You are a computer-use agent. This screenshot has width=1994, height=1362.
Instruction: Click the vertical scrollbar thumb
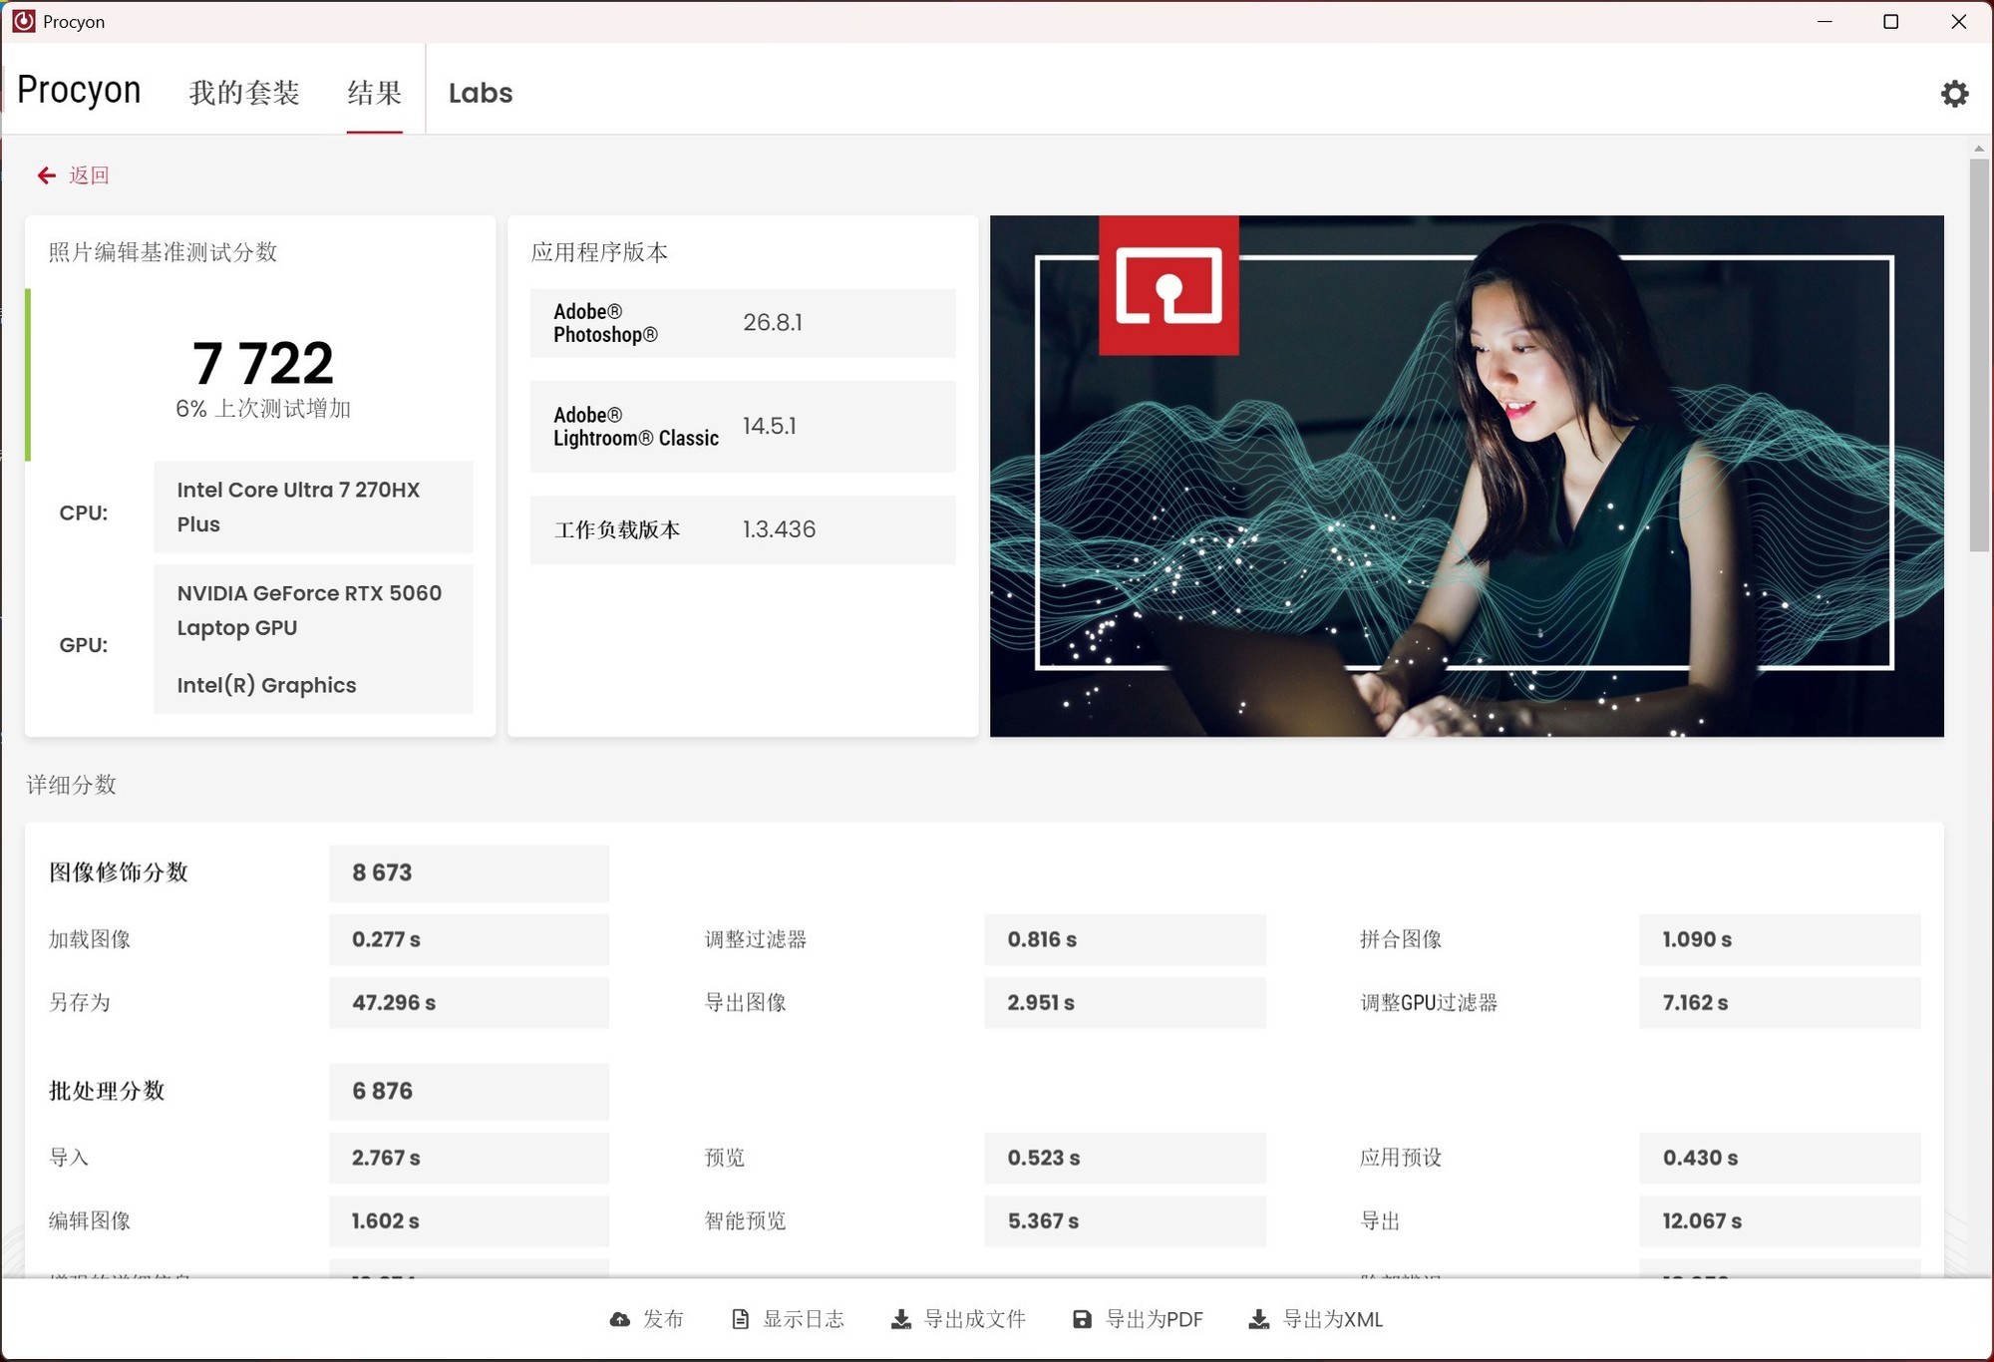point(1979,354)
